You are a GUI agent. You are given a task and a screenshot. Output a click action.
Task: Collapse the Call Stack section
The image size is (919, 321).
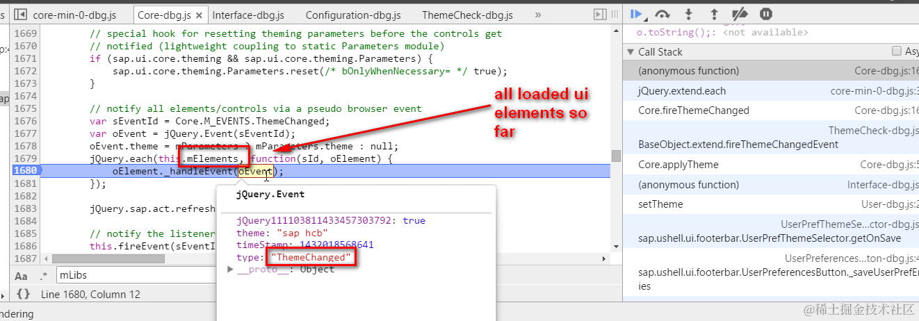[x=631, y=52]
